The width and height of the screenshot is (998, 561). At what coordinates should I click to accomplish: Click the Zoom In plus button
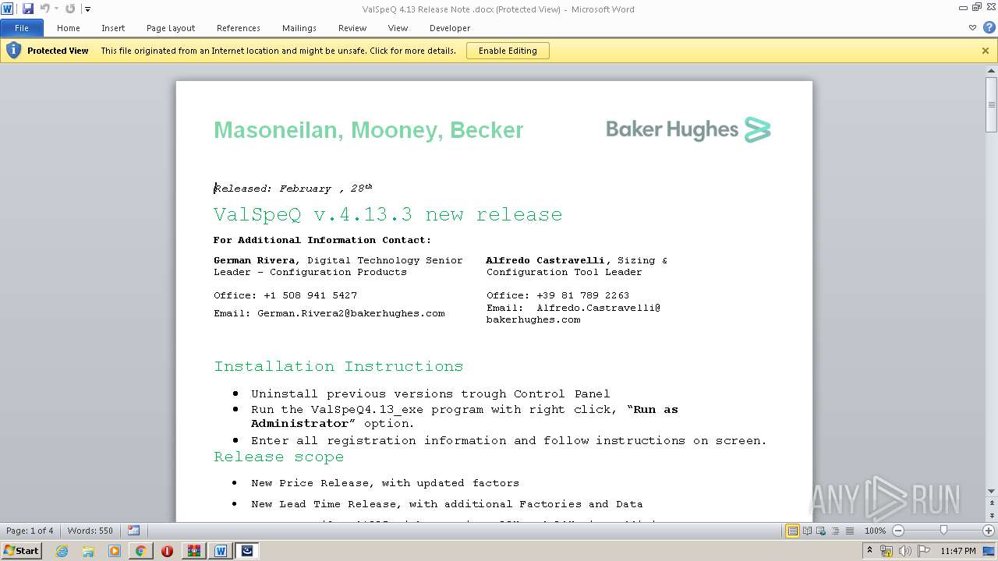[x=989, y=531]
